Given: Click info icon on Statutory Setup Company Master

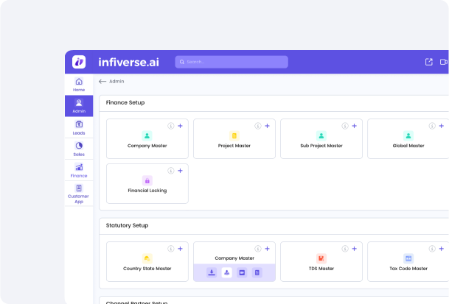Looking at the screenshot, I should click(258, 249).
